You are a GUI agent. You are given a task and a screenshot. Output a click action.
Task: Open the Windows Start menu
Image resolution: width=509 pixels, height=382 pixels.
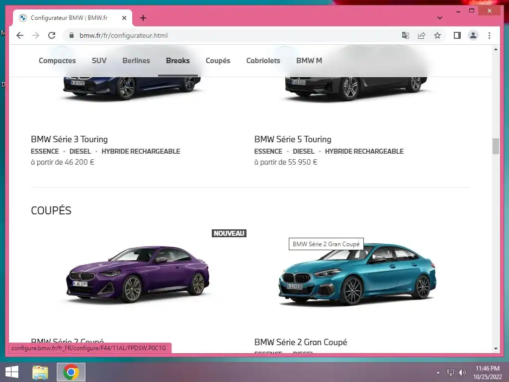click(12, 372)
